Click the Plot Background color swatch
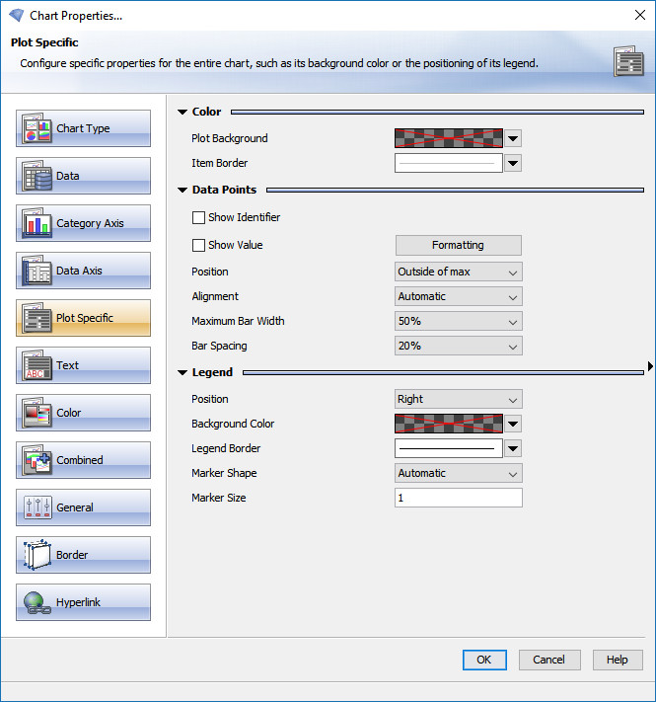This screenshot has width=656, height=702. click(449, 138)
